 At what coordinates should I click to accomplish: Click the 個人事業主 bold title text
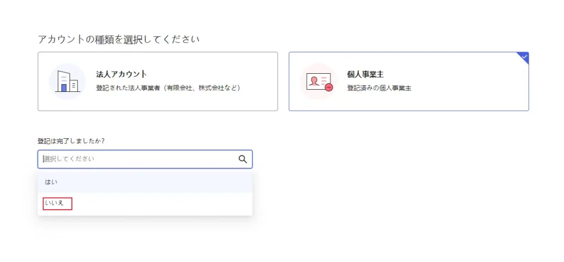(366, 74)
